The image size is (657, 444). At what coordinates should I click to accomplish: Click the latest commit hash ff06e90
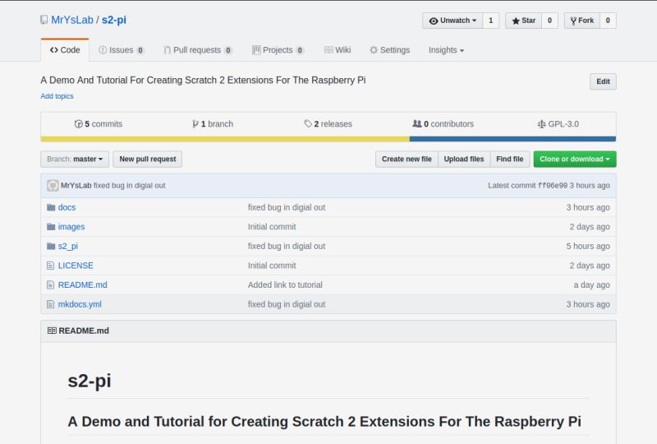(x=552, y=186)
